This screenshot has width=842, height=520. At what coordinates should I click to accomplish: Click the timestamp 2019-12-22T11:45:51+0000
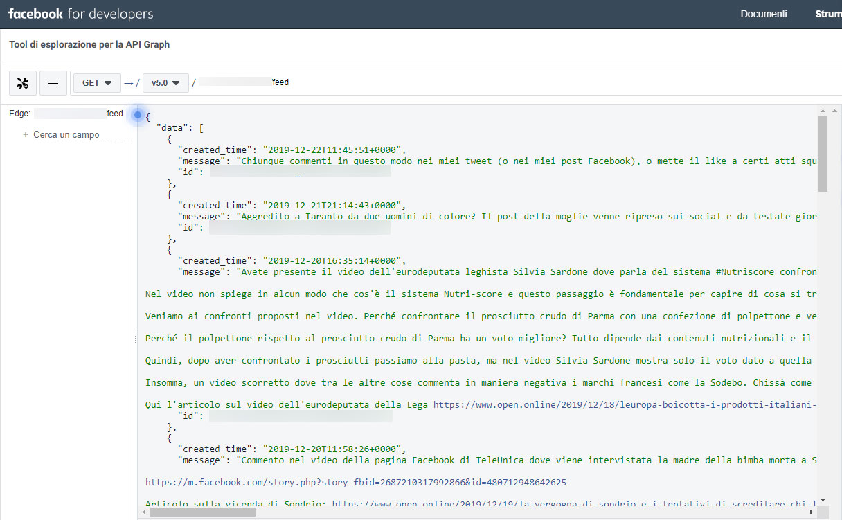[334, 150]
